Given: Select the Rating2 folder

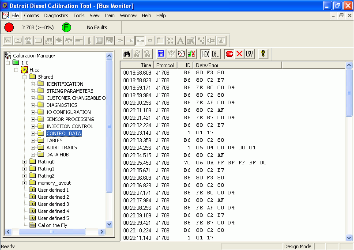Looking at the screenshot, I should (46, 176).
